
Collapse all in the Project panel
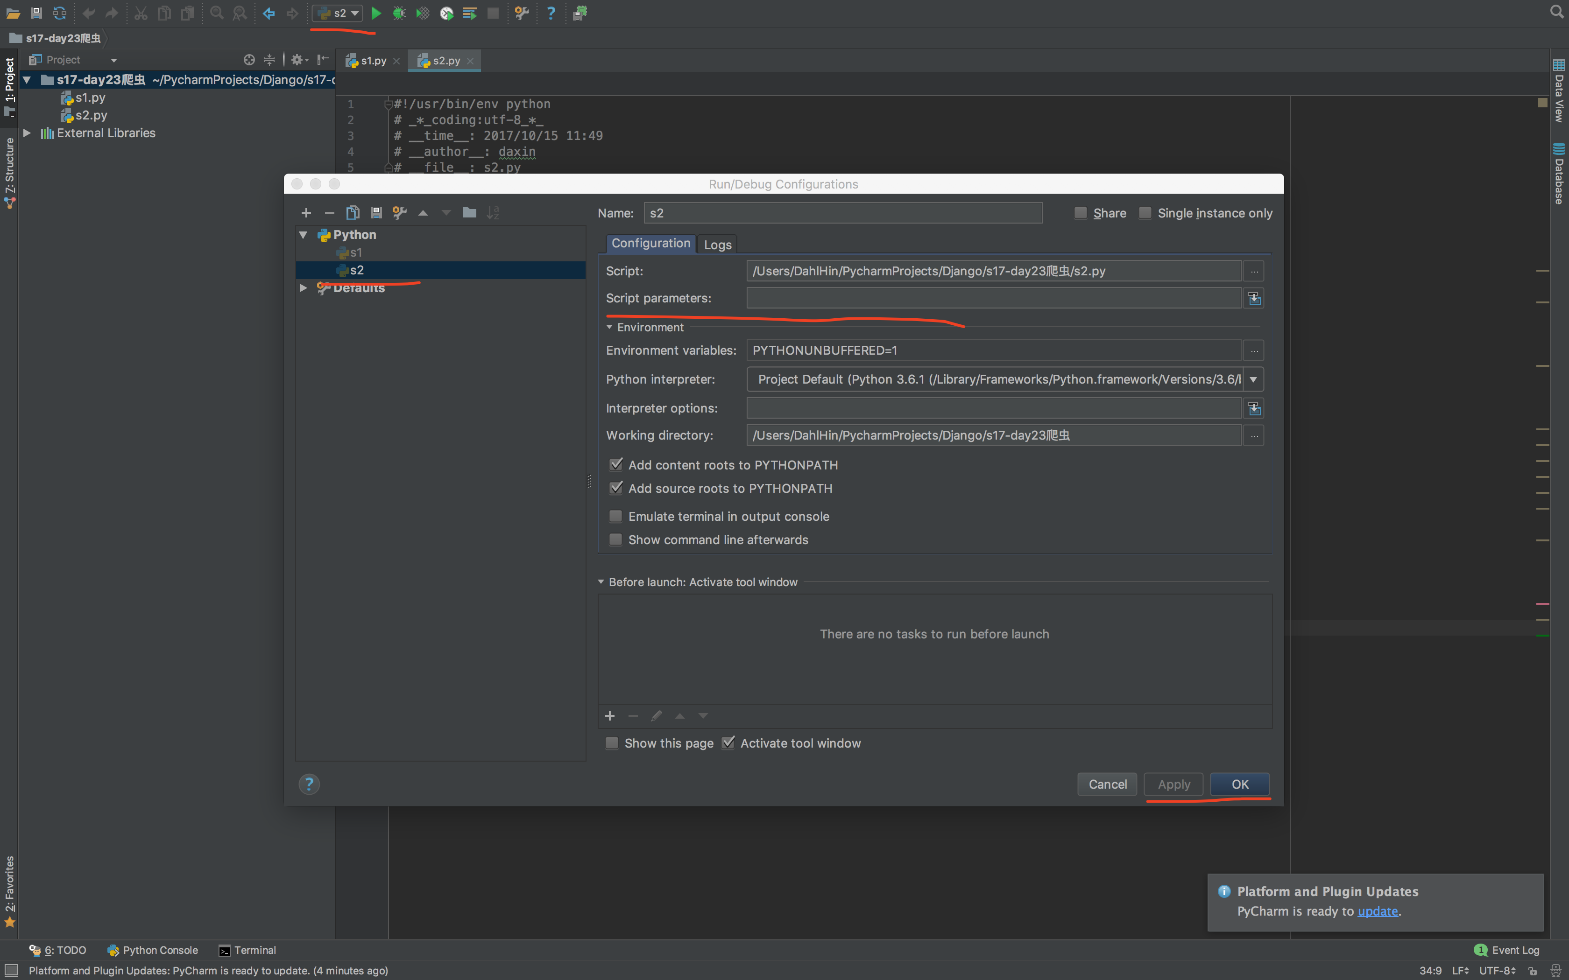pos(270,60)
